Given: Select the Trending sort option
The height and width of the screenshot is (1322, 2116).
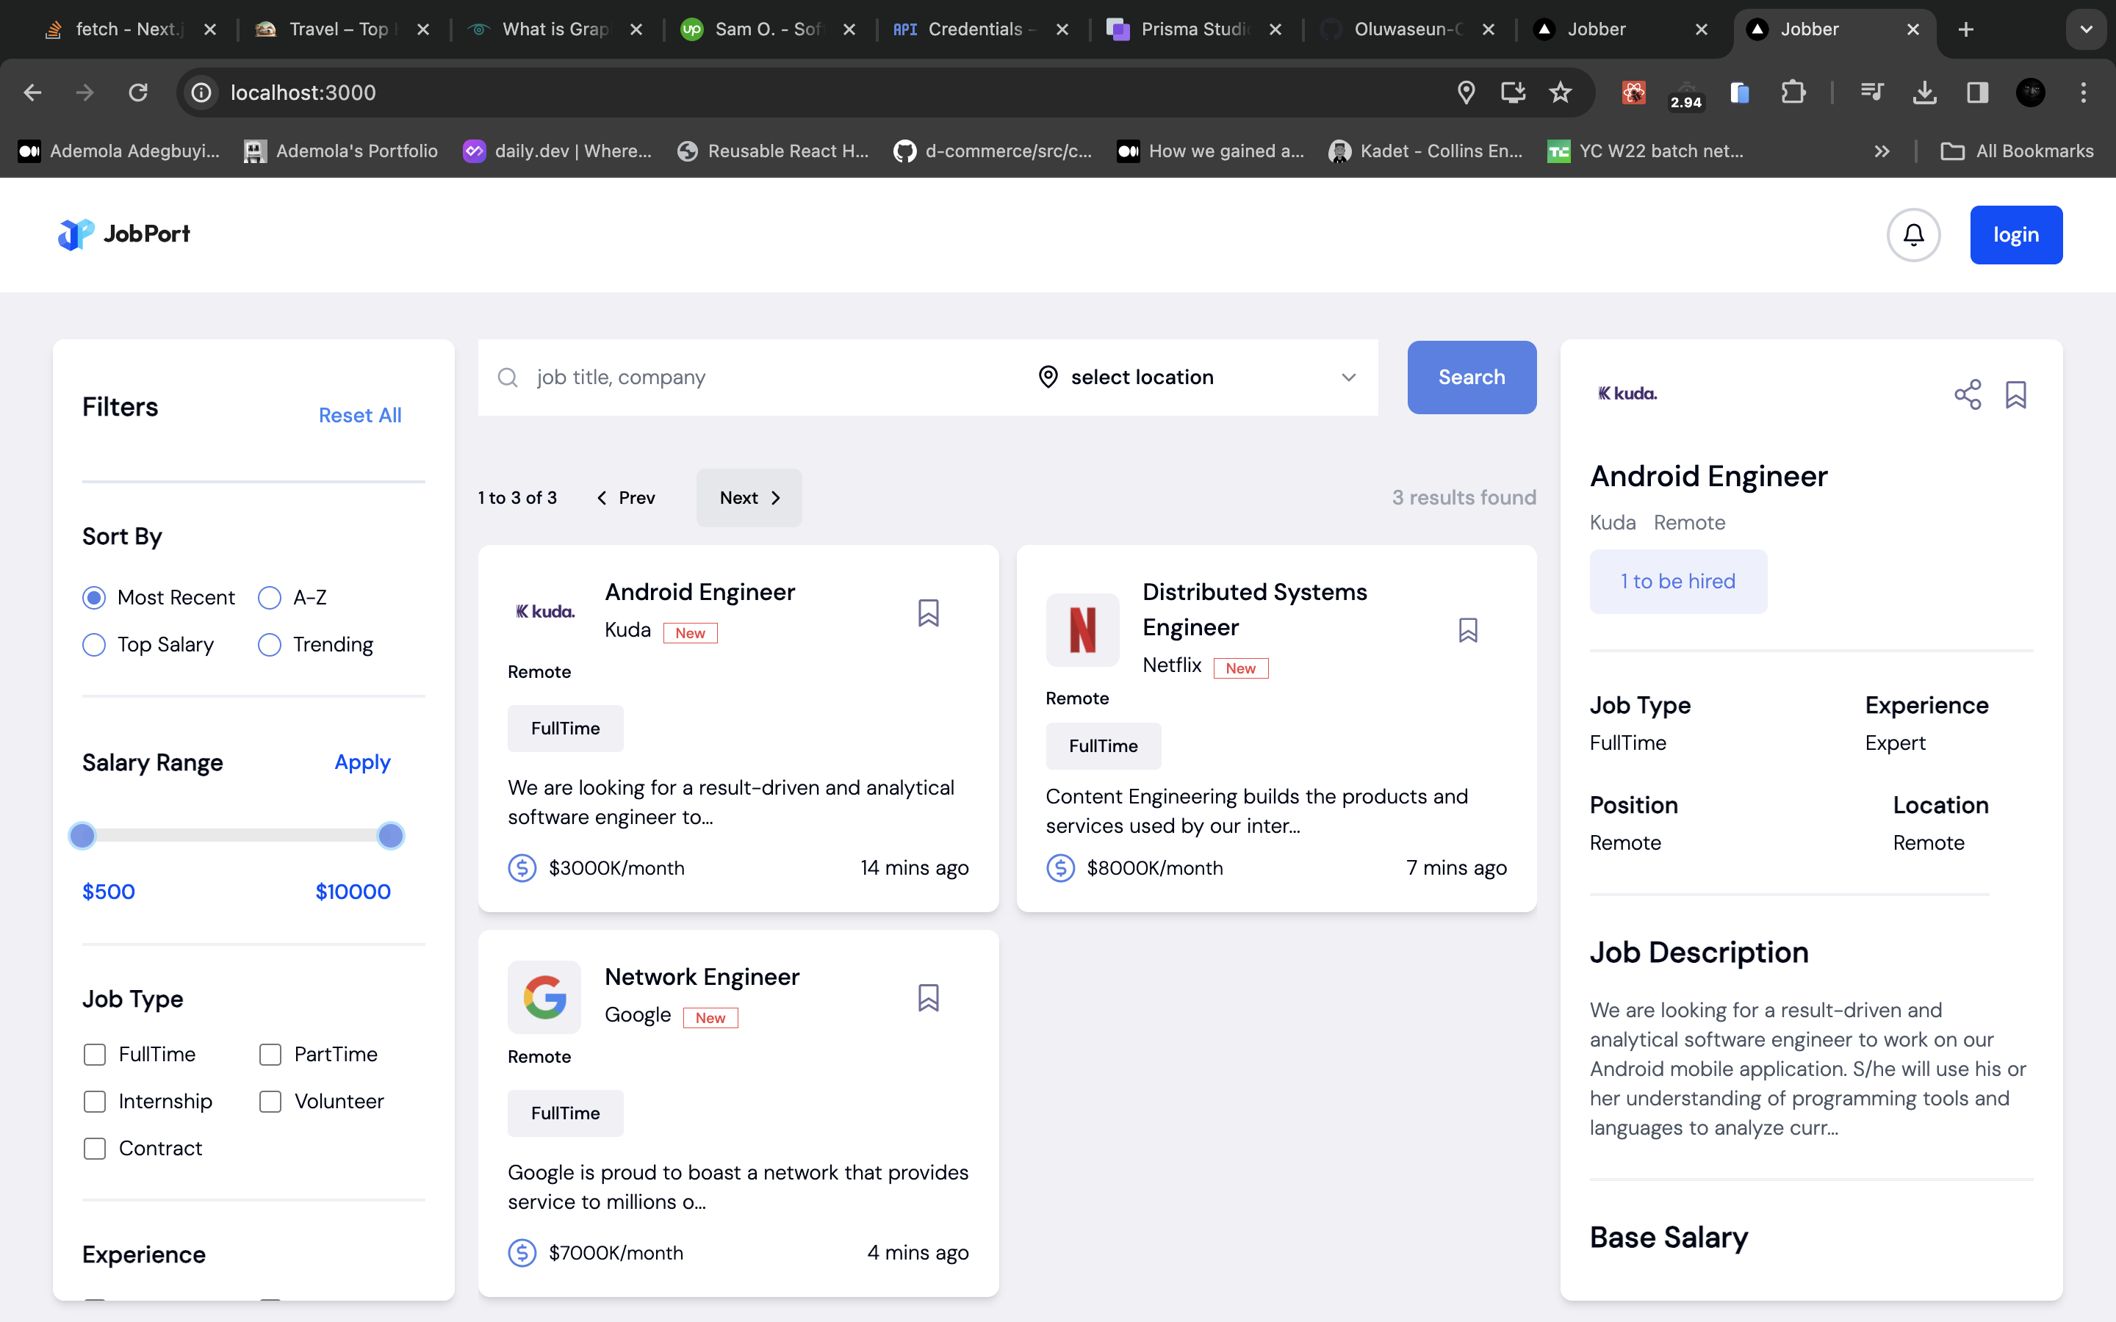Looking at the screenshot, I should tap(270, 644).
